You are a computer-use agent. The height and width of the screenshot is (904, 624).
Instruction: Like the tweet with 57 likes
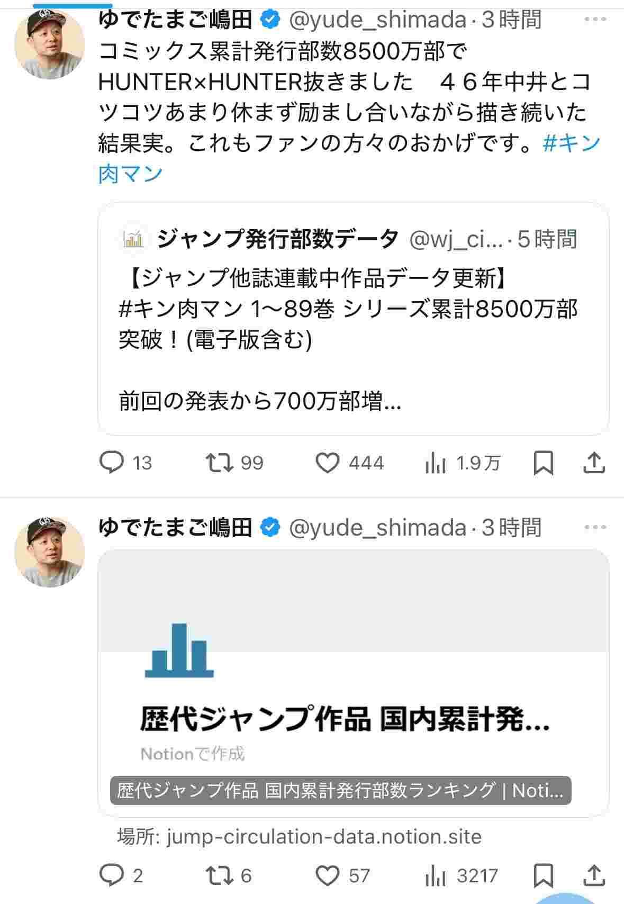[x=328, y=875]
